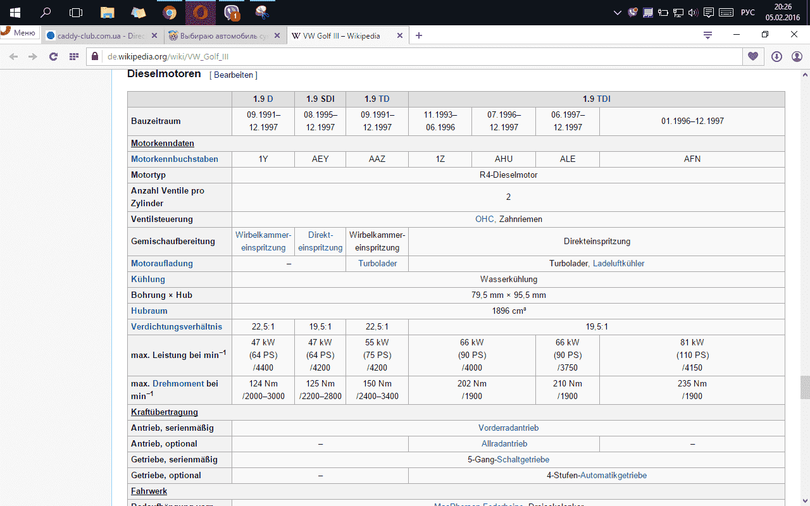810x506 pixels.
Task: Expand hidden system tray icons chevron
Action: tap(618, 13)
